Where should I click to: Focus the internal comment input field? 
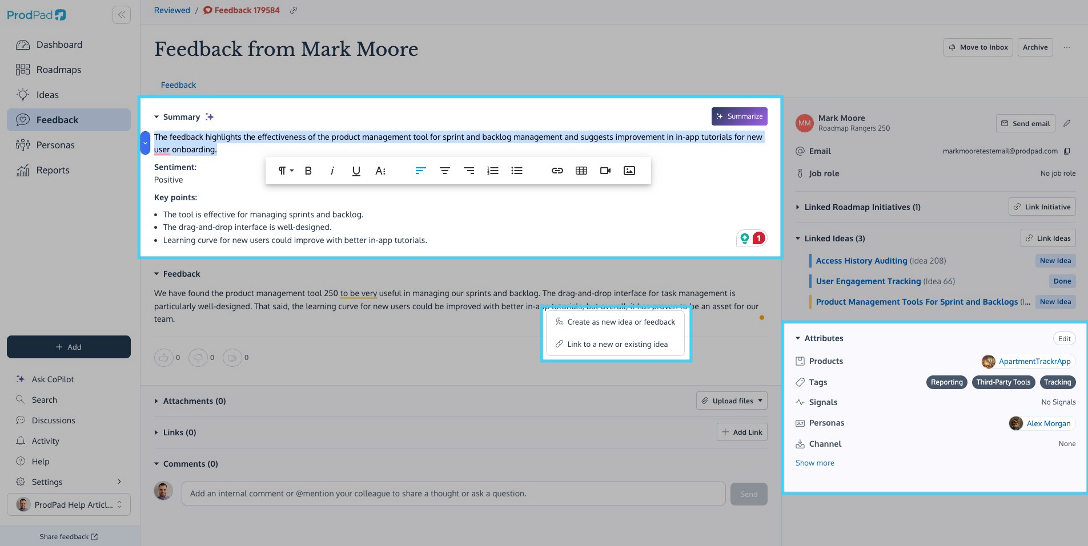click(453, 494)
